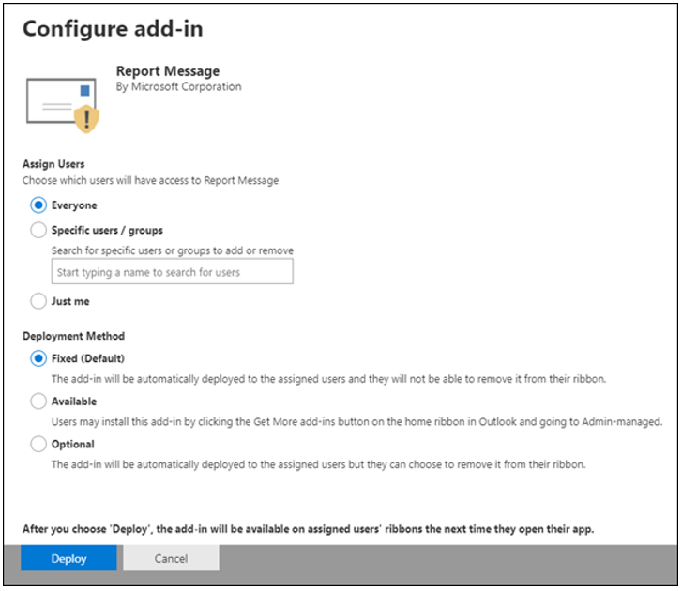
Task: Click the Report Message title text
Action: [x=168, y=71]
